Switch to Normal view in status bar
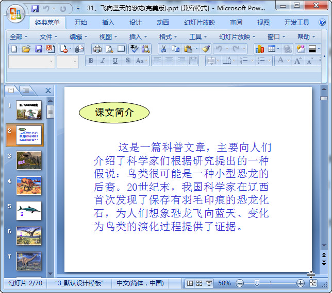The height and width of the screenshot is (293, 332). click(190, 283)
